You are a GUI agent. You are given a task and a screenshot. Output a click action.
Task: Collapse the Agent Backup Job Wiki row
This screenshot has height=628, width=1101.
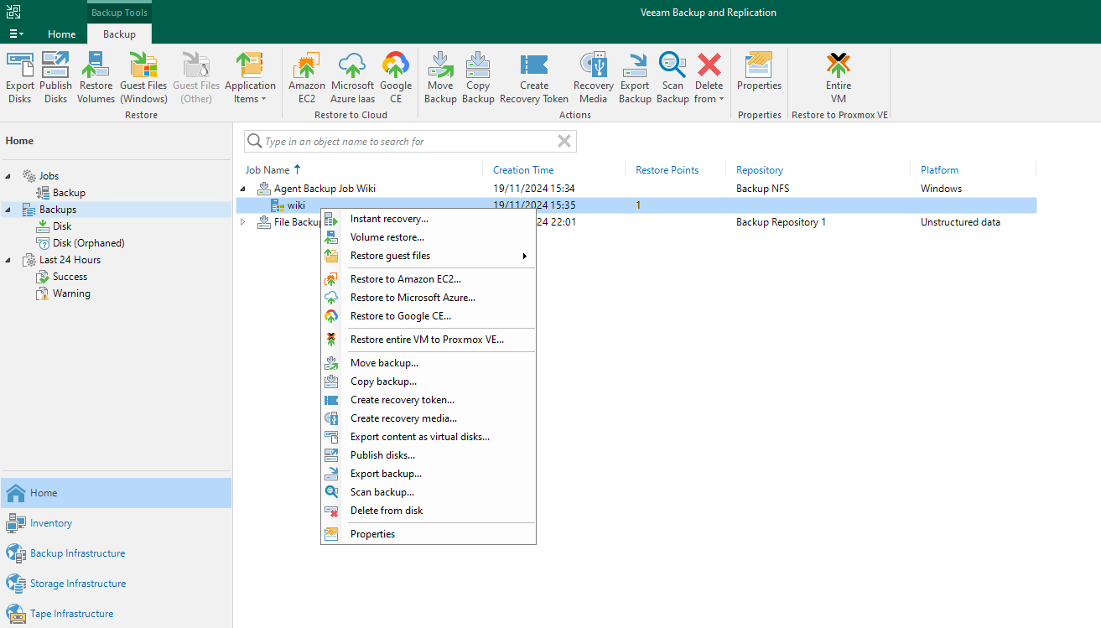pyautogui.click(x=243, y=189)
